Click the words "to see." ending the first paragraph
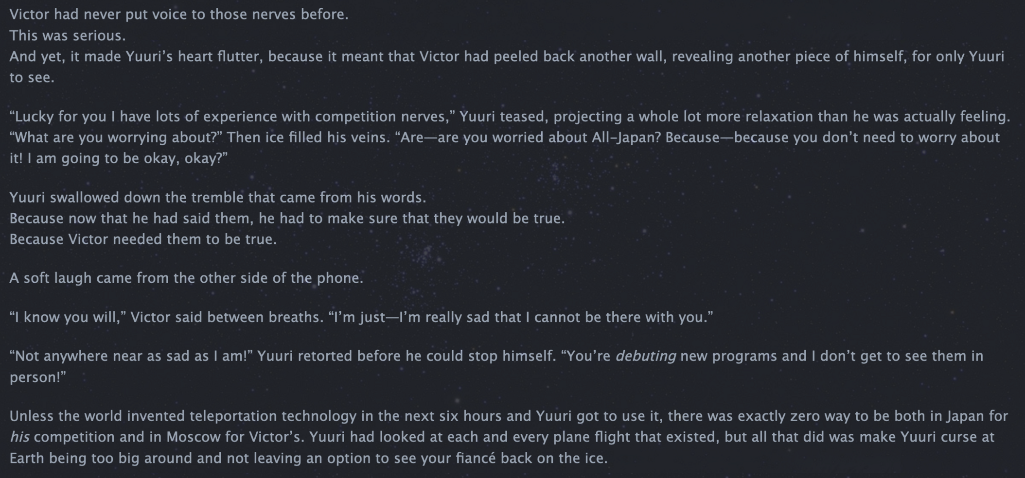Viewport: 1025px width, 478px height. 32,78
